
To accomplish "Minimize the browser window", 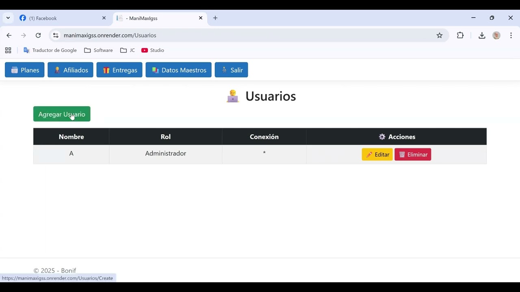I will pyautogui.click(x=473, y=18).
